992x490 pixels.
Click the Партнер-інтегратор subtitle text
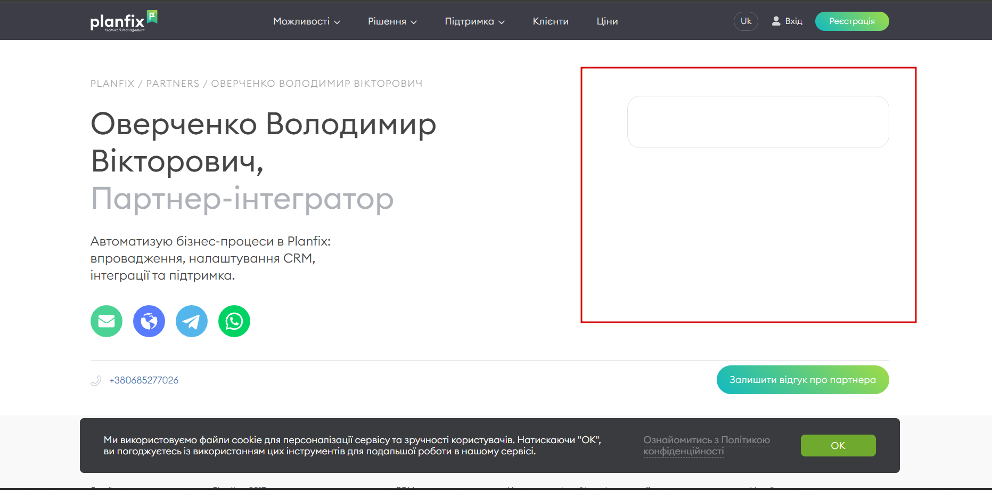tap(242, 199)
